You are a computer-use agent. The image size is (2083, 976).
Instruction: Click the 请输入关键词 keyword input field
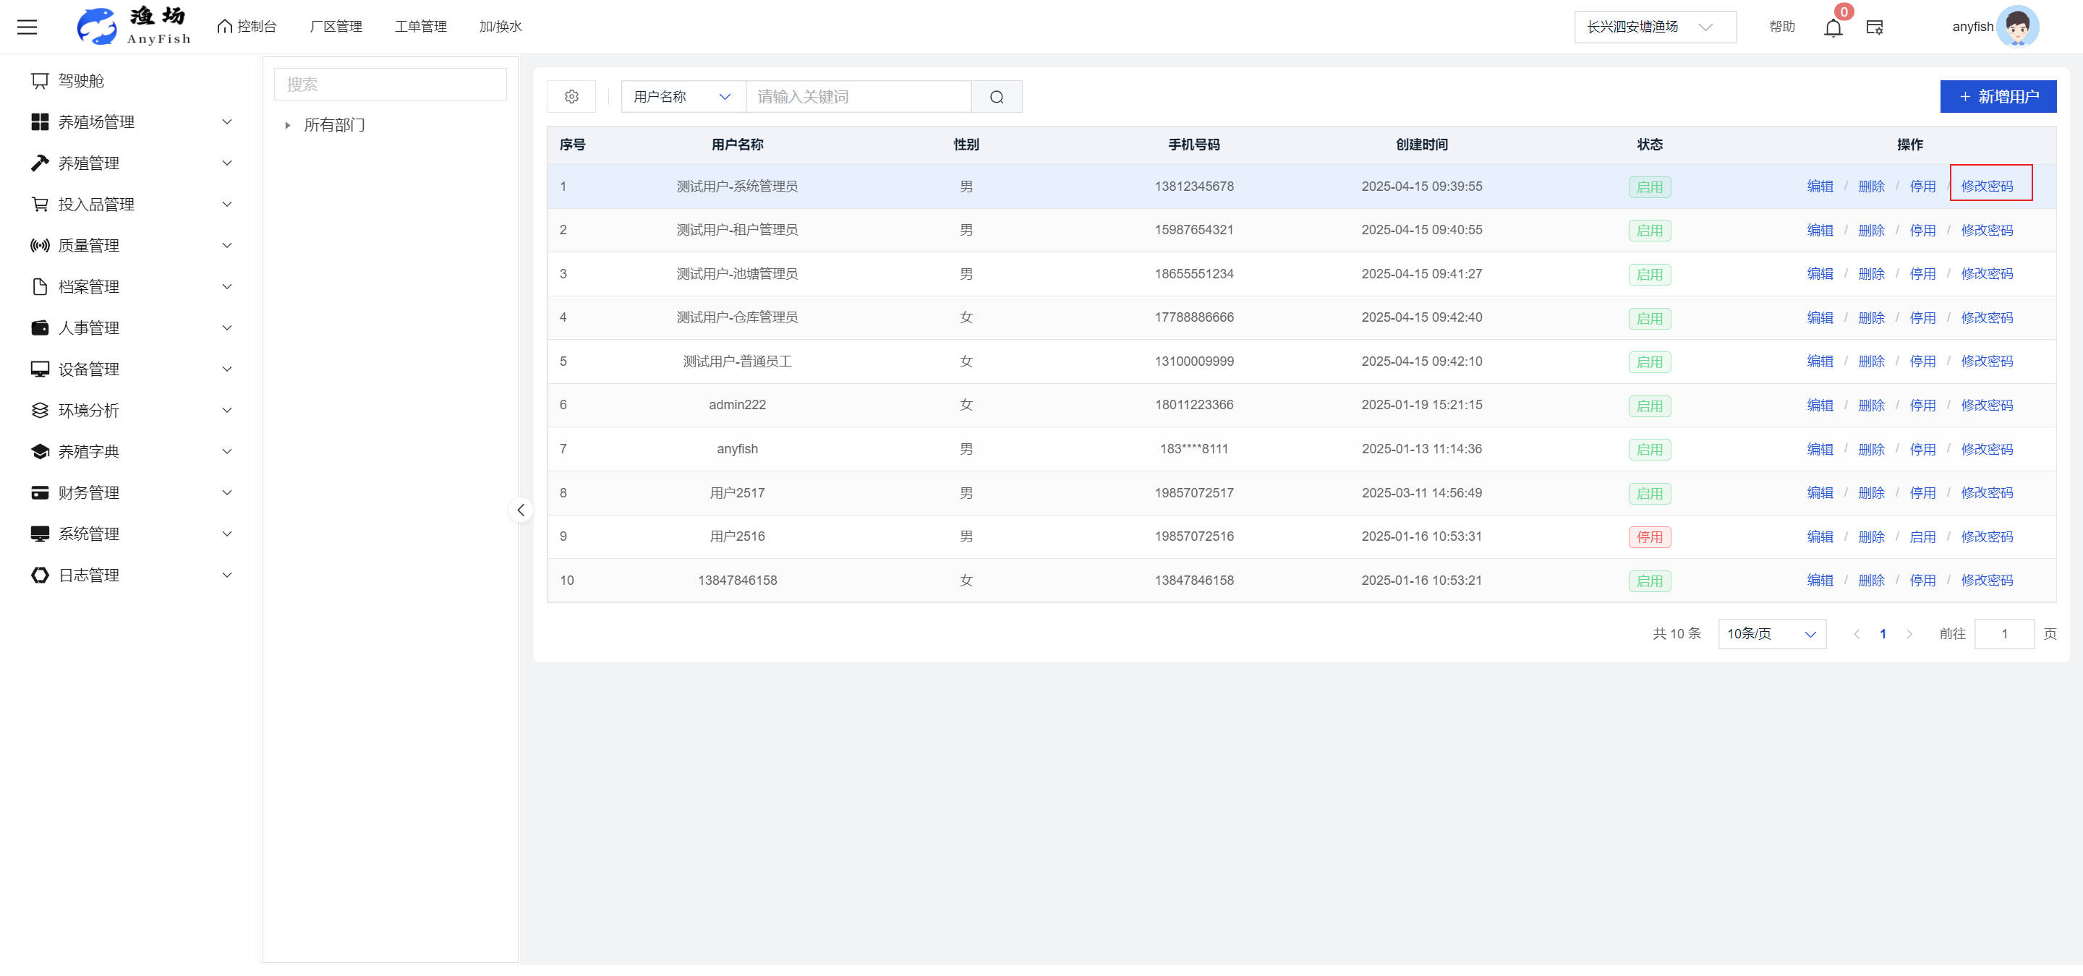coord(857,97)
